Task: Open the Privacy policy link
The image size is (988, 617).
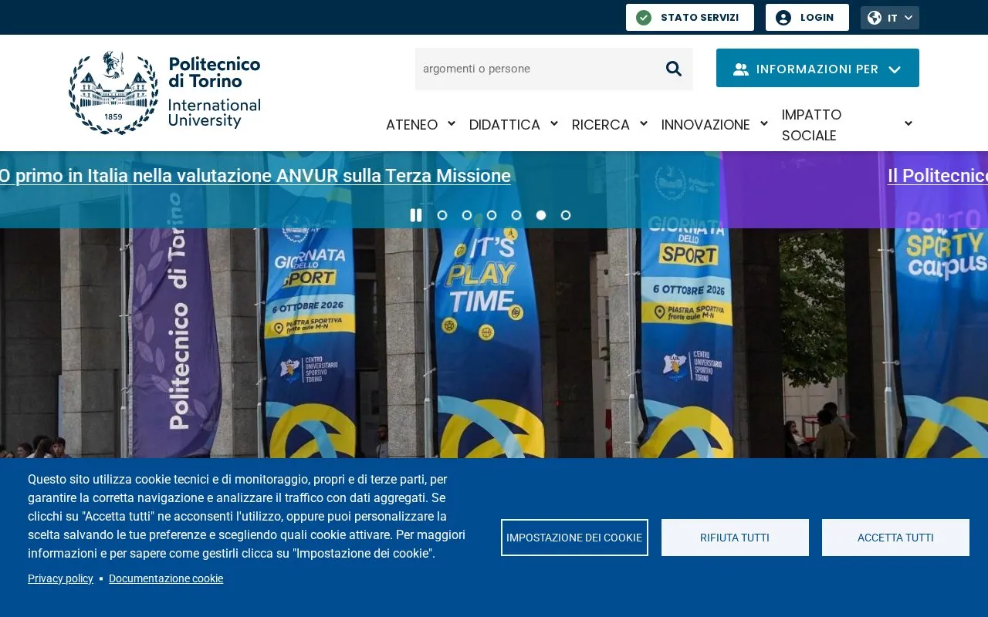Action: click(60, 578)
